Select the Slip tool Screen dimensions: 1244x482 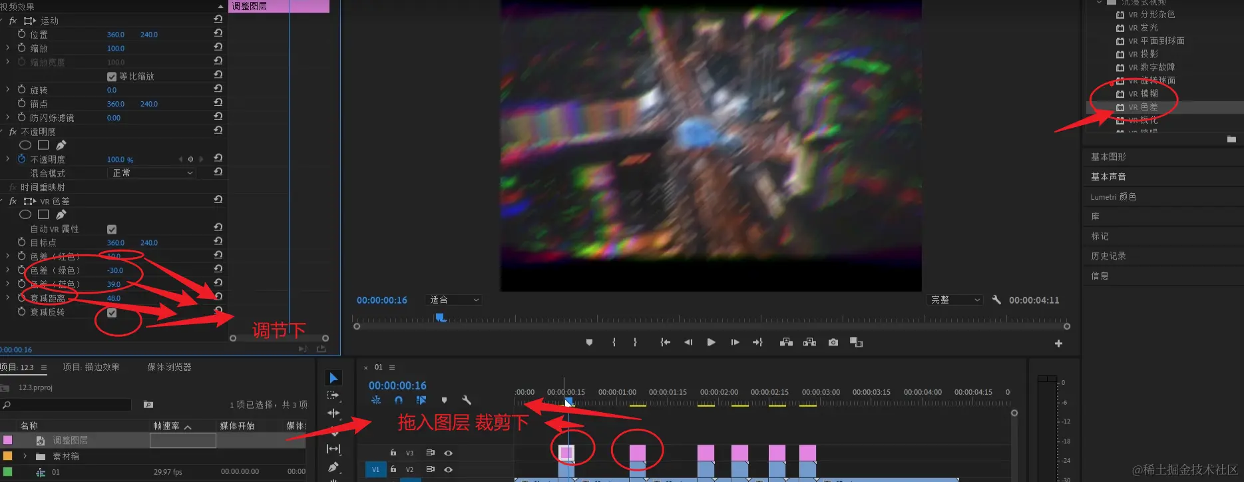pos(333,449)
